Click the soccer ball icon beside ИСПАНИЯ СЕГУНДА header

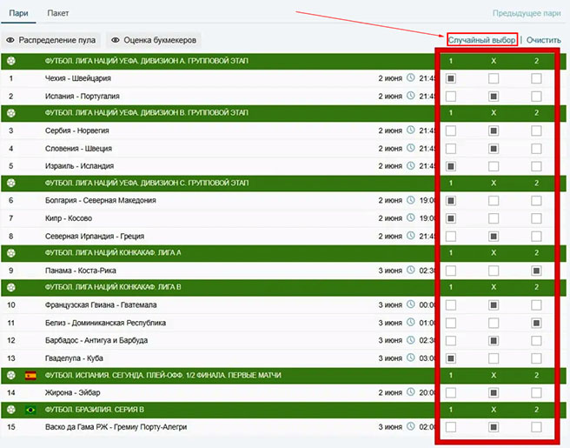tap(11, 375)
